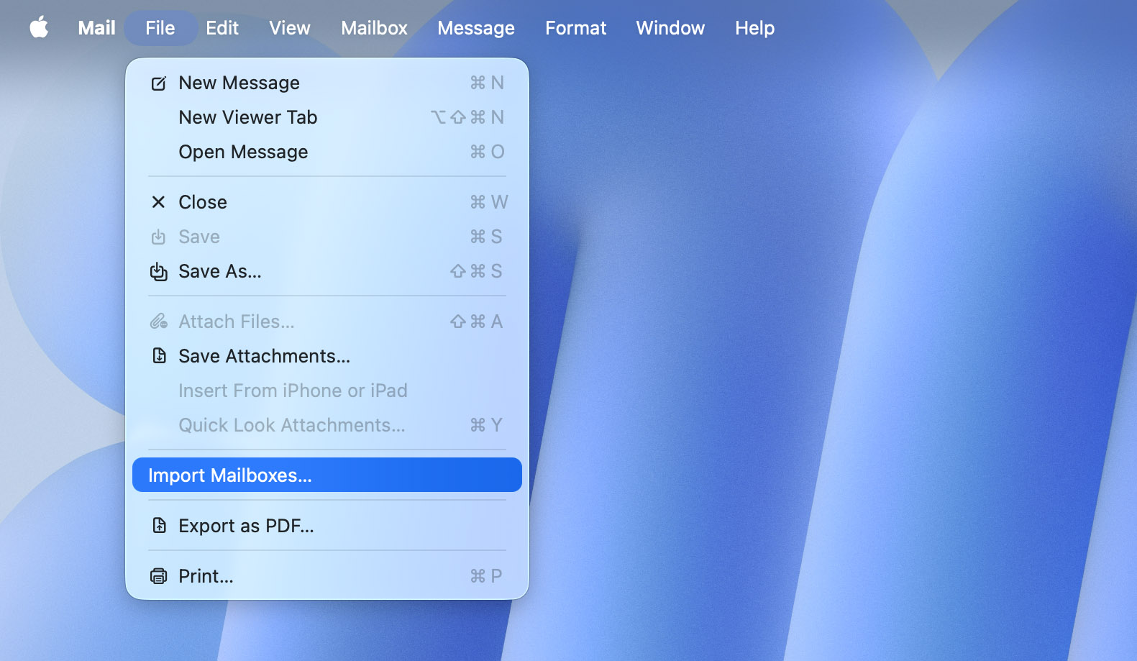This screenshot has height=661, width=1137.
Task: Open the Help menu
Action: [754, 28]
